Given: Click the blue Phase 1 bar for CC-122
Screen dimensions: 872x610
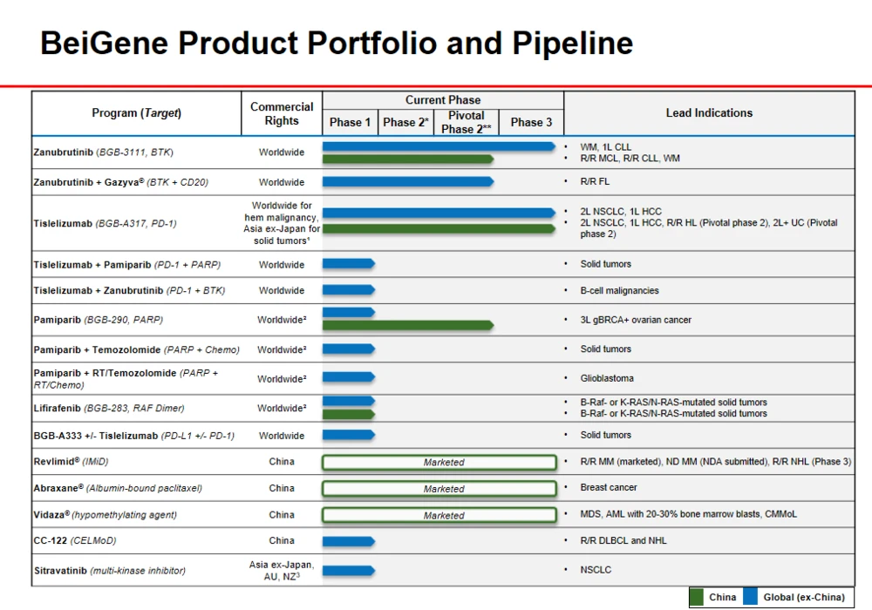Looking at the screenshot, I should click(x=348, y=541).
